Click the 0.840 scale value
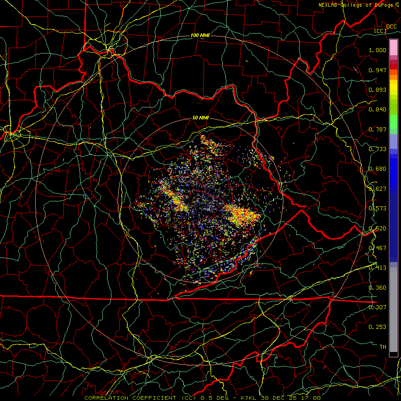This screenshot has height=401, width=401. pyautogui.click(x=377, y=110)
